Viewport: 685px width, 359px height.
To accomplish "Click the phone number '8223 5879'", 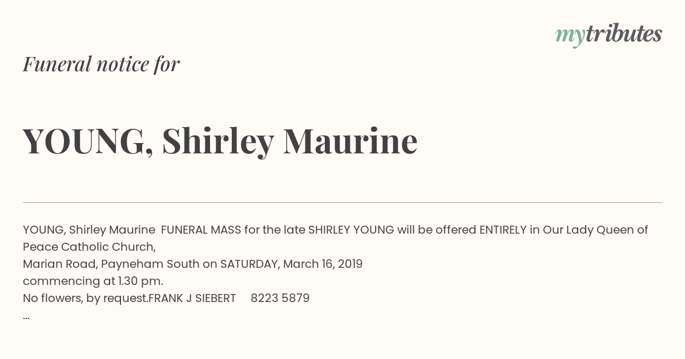I will pos(280,298).
